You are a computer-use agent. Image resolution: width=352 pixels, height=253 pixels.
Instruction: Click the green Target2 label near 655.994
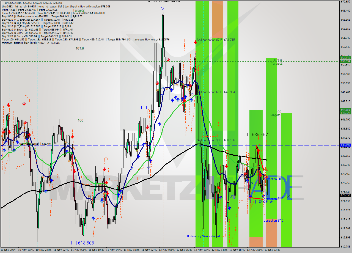[x=276, y=64]
